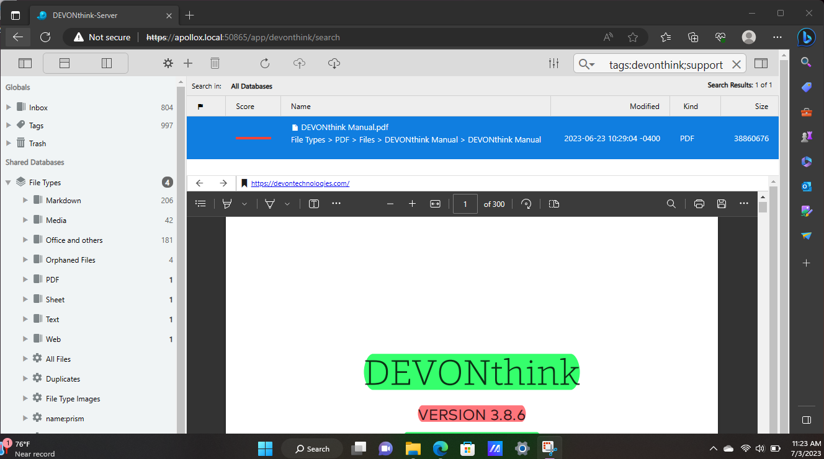Screen dimensions: 824x459
Task: Search within the PDF document
Action: click(x=671, y=204)
